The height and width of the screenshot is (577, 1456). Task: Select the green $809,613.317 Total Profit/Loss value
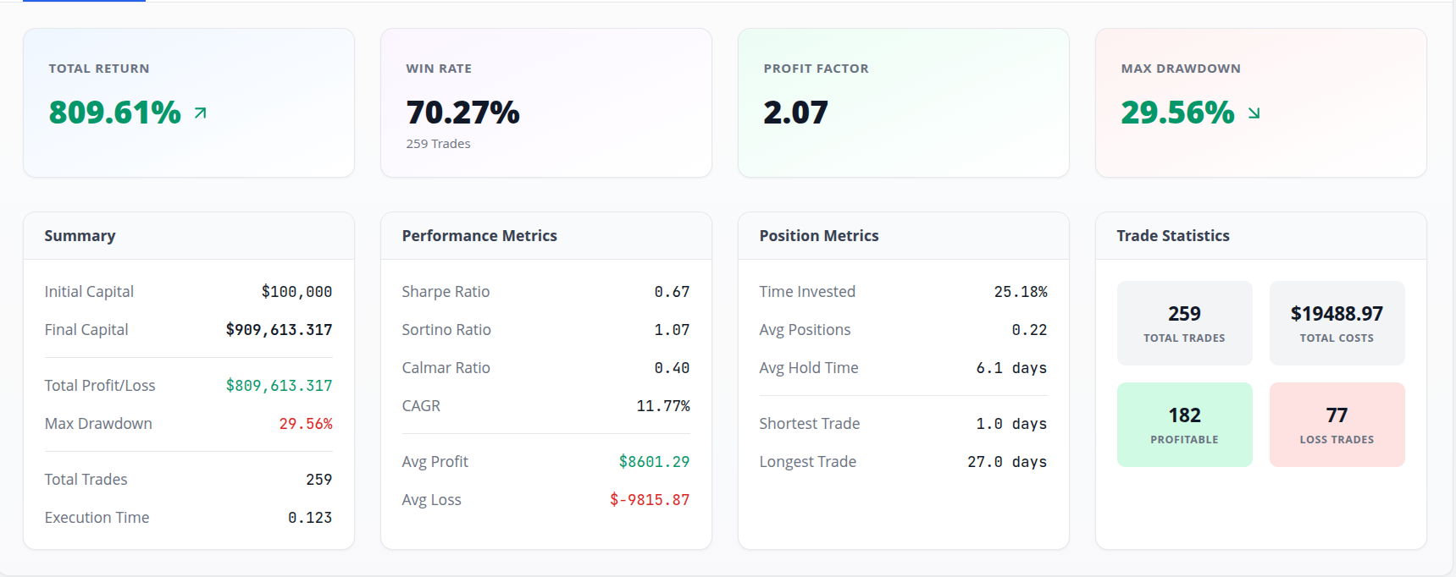point(279,386)
